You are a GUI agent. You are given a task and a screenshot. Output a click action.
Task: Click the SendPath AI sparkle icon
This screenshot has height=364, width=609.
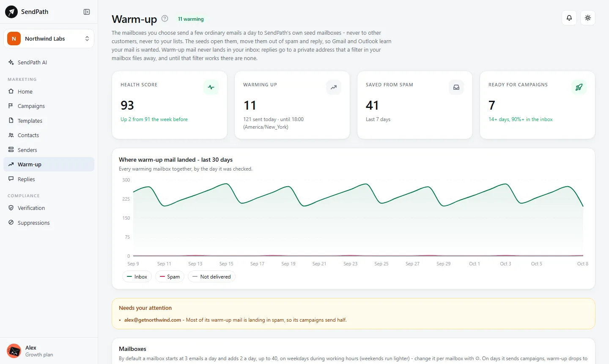[11, 62]
